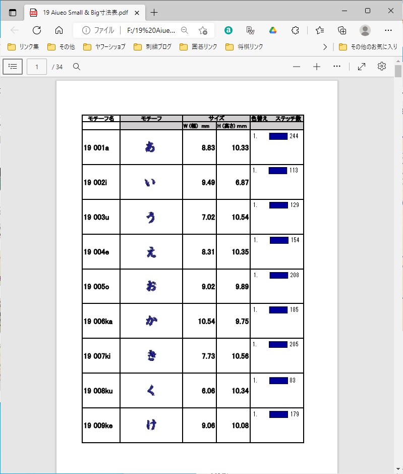Viewport: 403px width, 474px height.
Task: Select motif name '19 004e'
Action: [x=96, y=252]
